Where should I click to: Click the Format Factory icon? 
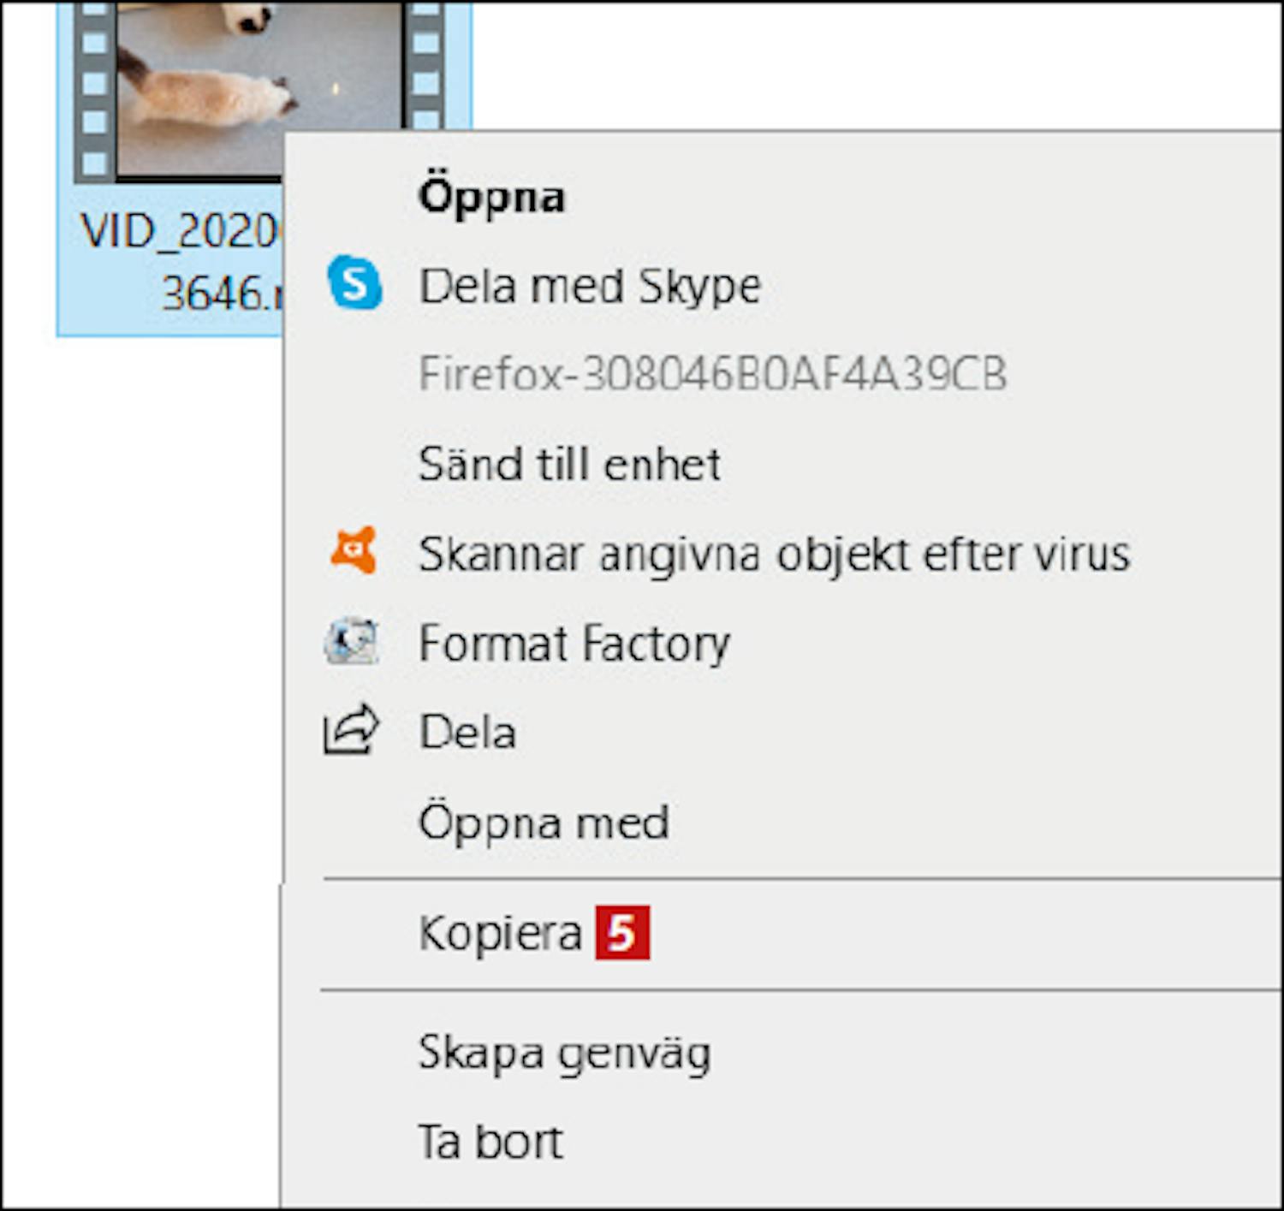tap(352, 642)
